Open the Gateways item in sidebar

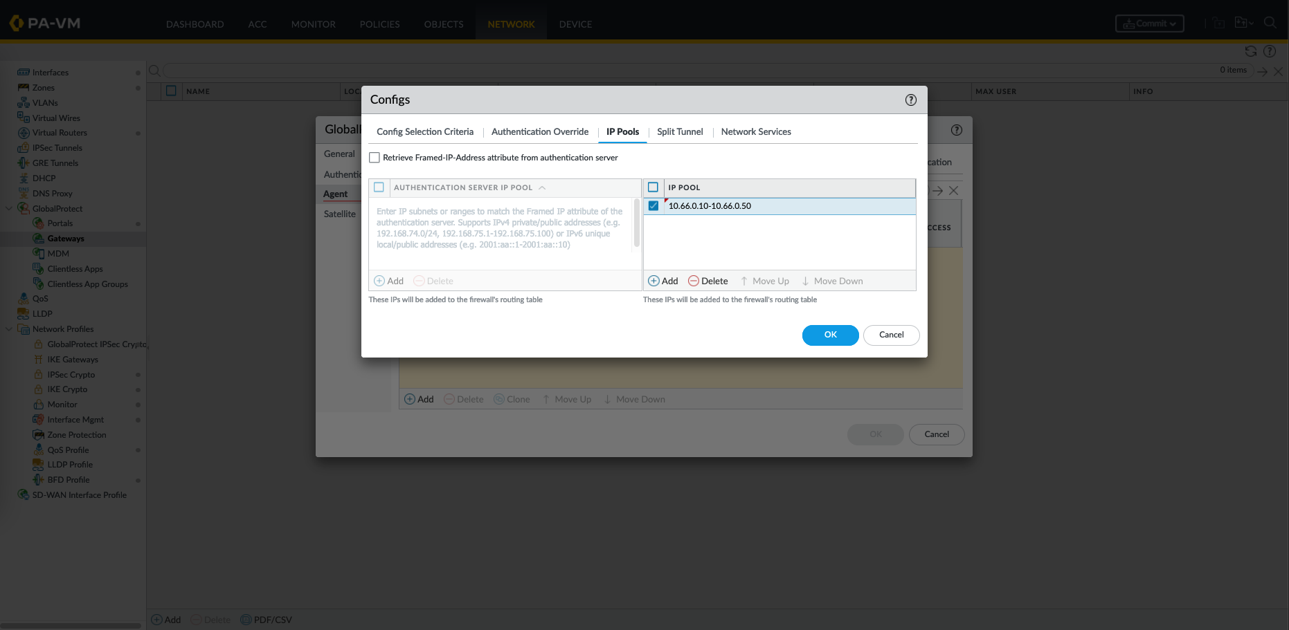point(66,239)
